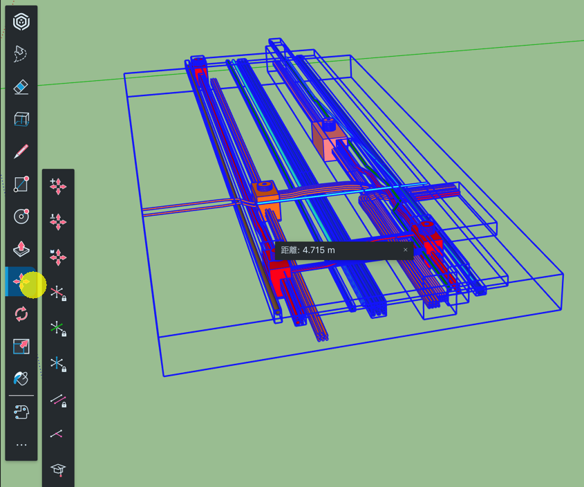Choose the Scale tool
The height and width of the screenshot is (487, 584).
21,346
